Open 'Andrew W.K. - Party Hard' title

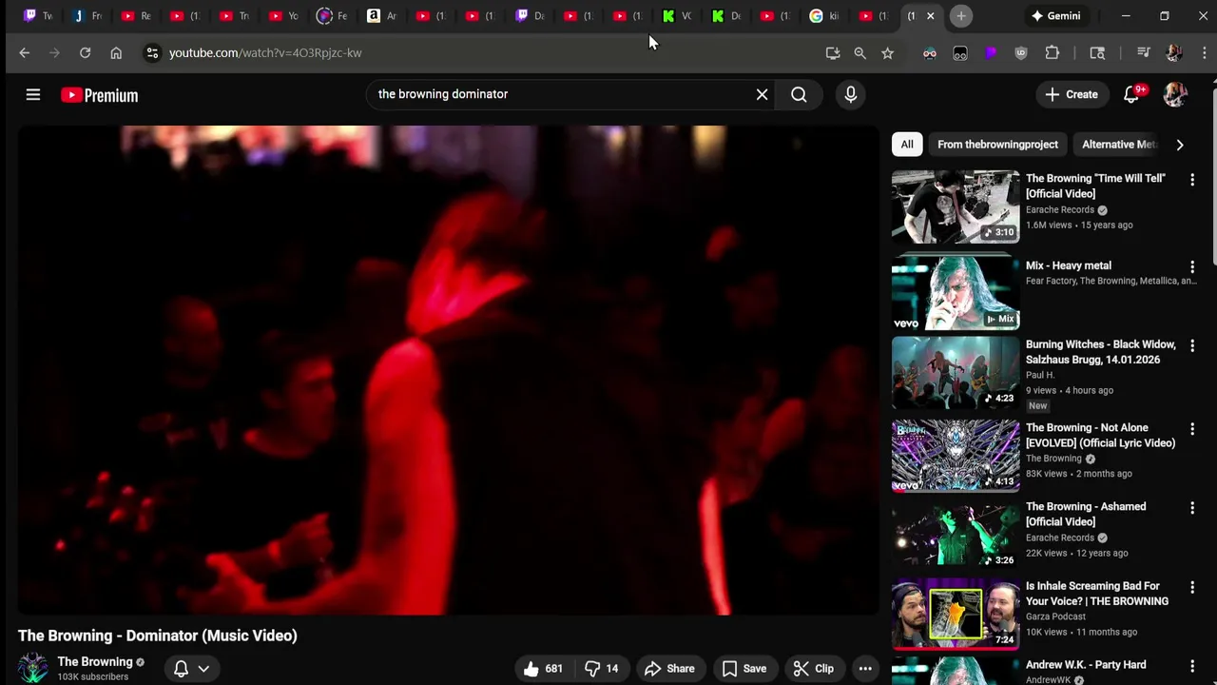pos(1086,665)
